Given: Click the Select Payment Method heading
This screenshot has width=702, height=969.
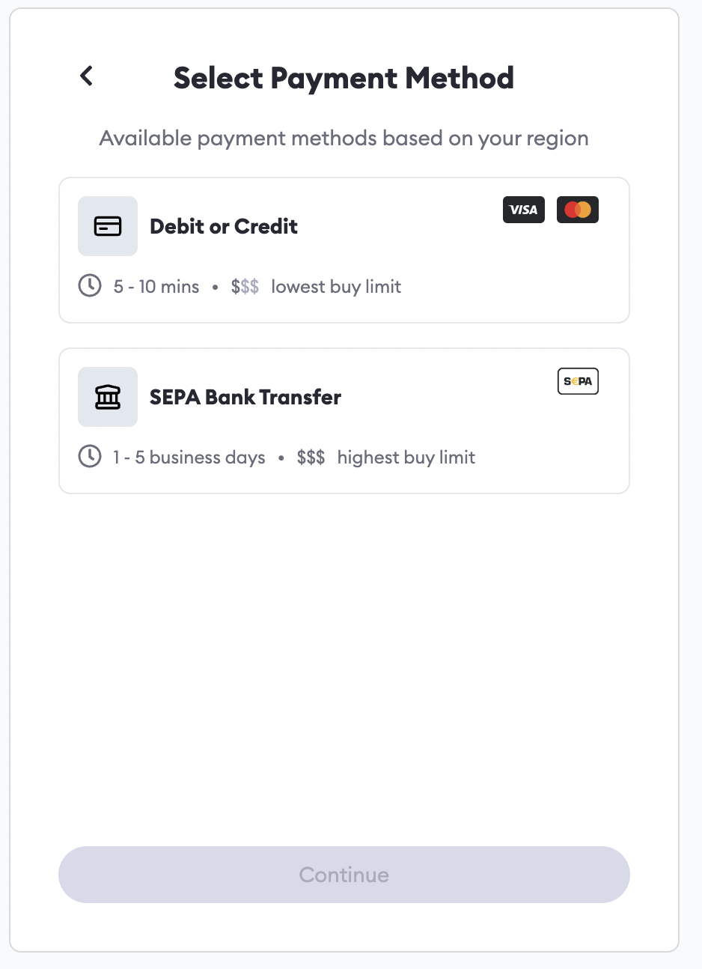Looking at the screenshot, I should 344,78.
